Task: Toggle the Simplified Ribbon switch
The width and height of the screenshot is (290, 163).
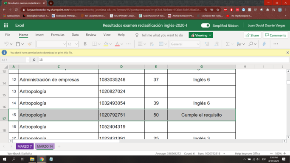Action: (x=206, y=25)
